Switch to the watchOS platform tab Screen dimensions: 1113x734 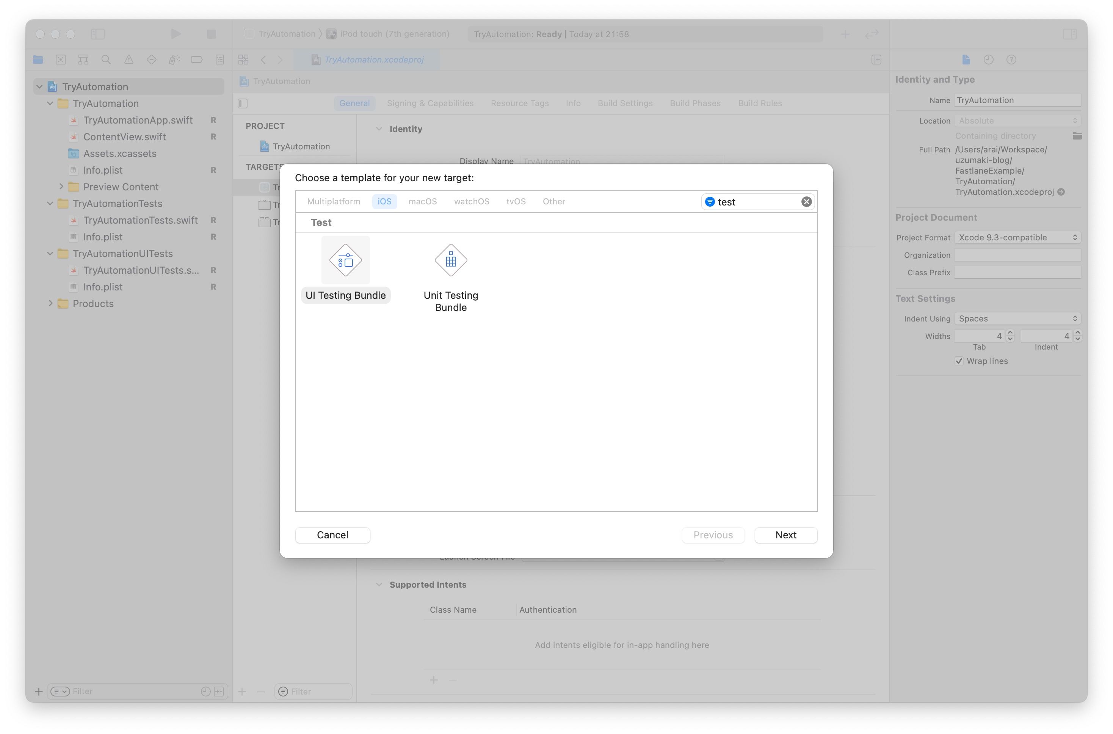(471, 201)
